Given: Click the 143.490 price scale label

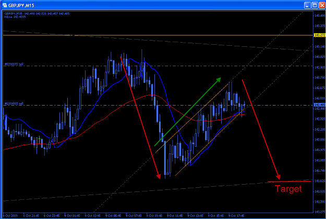Looking at the screenshot, I should tap(320, 16).
